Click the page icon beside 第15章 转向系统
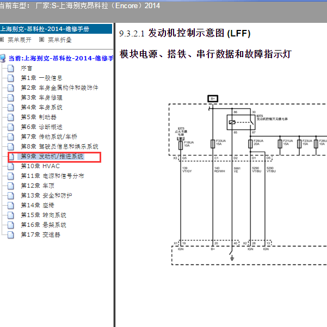Image resolution: width=327 pixels, height=327 pixels. (x=11, y=215)
